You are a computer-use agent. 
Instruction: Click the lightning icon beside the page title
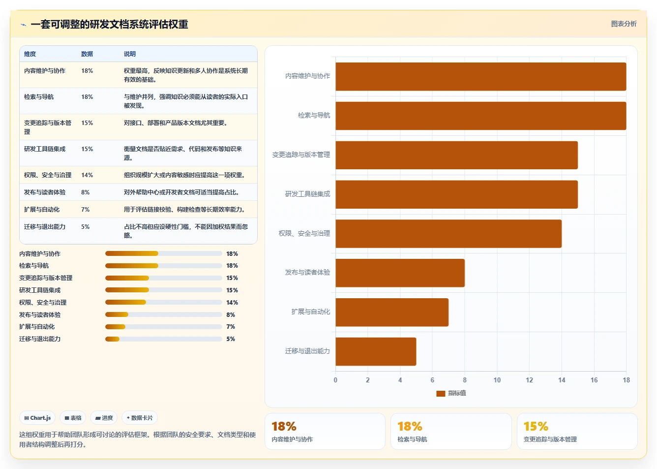pyautogui.click(x=23, y=25)
